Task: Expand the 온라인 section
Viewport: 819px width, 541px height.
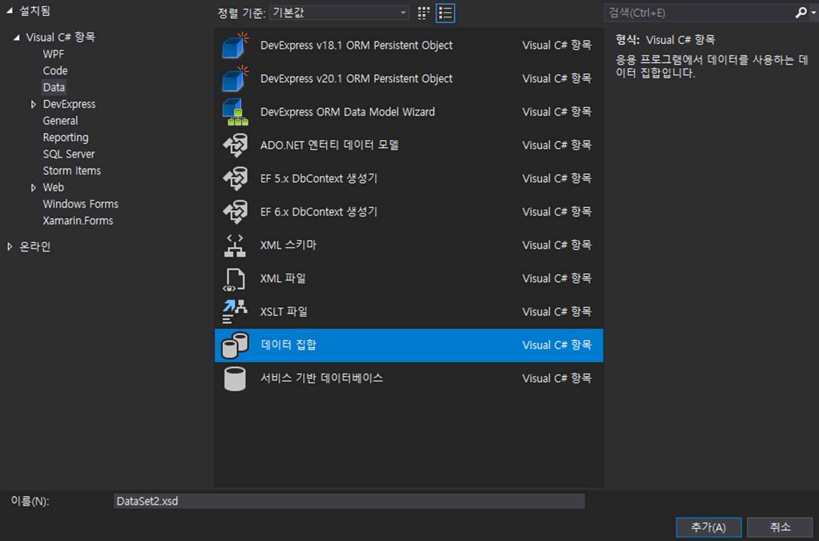Action: 10,247
